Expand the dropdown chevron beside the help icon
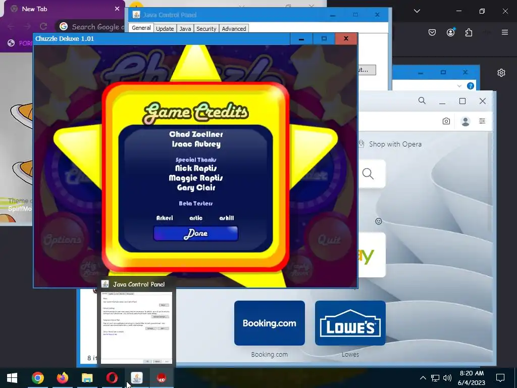The width and height of the screenshot is (517, 388). pyautogui.click(x=459, y=86)
